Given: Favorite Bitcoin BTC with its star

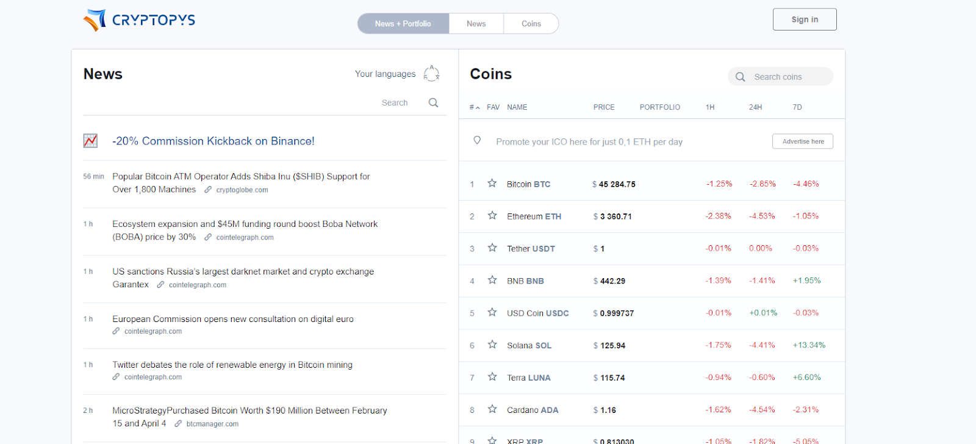Looking at the screenshot, I should (x=492, y=183).
